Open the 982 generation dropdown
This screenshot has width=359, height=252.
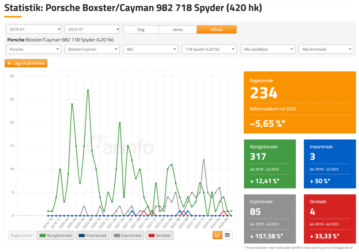coord(151,49)
